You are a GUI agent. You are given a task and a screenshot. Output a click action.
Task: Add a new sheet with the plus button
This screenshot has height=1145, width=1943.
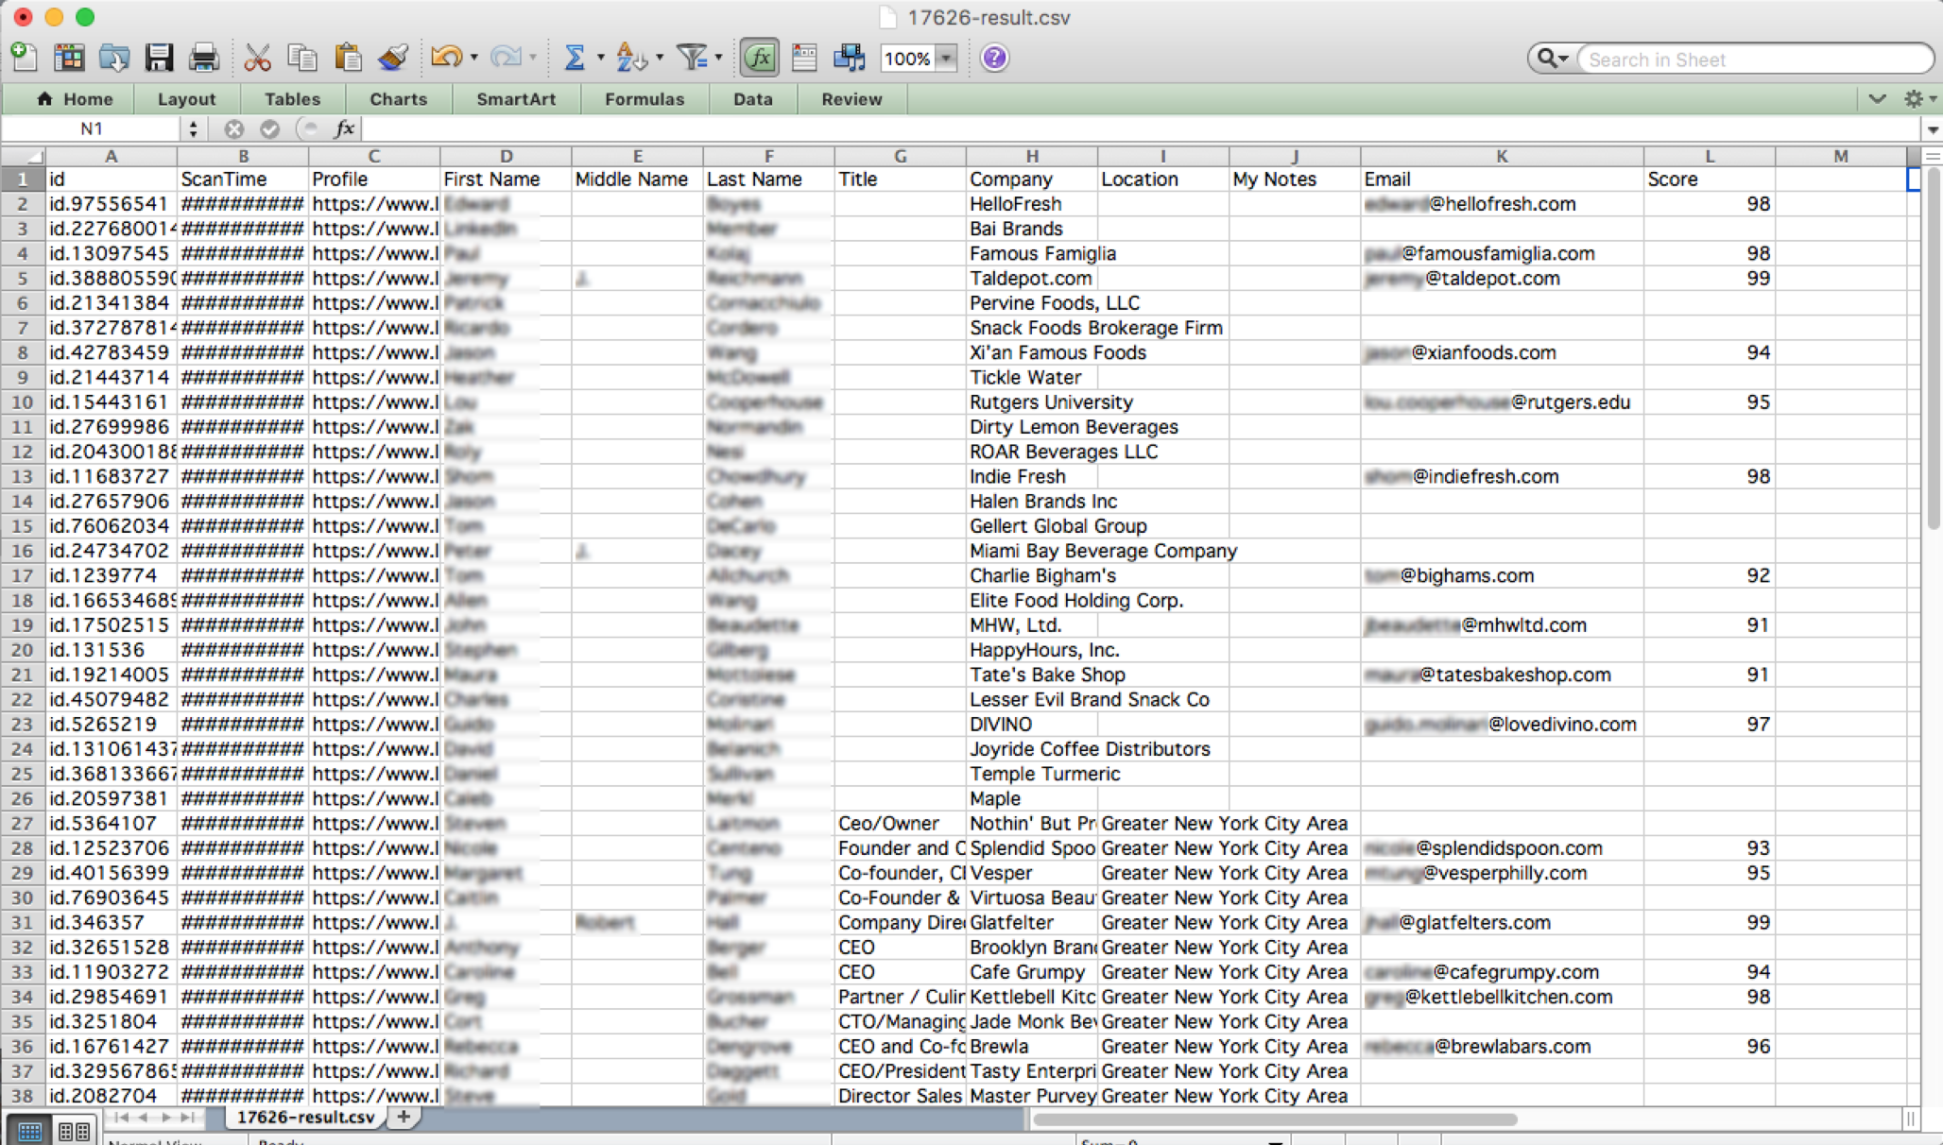point(404,1117)
